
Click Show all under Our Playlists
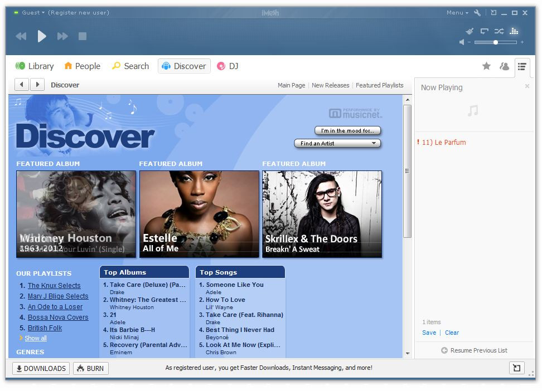(36, 338)
